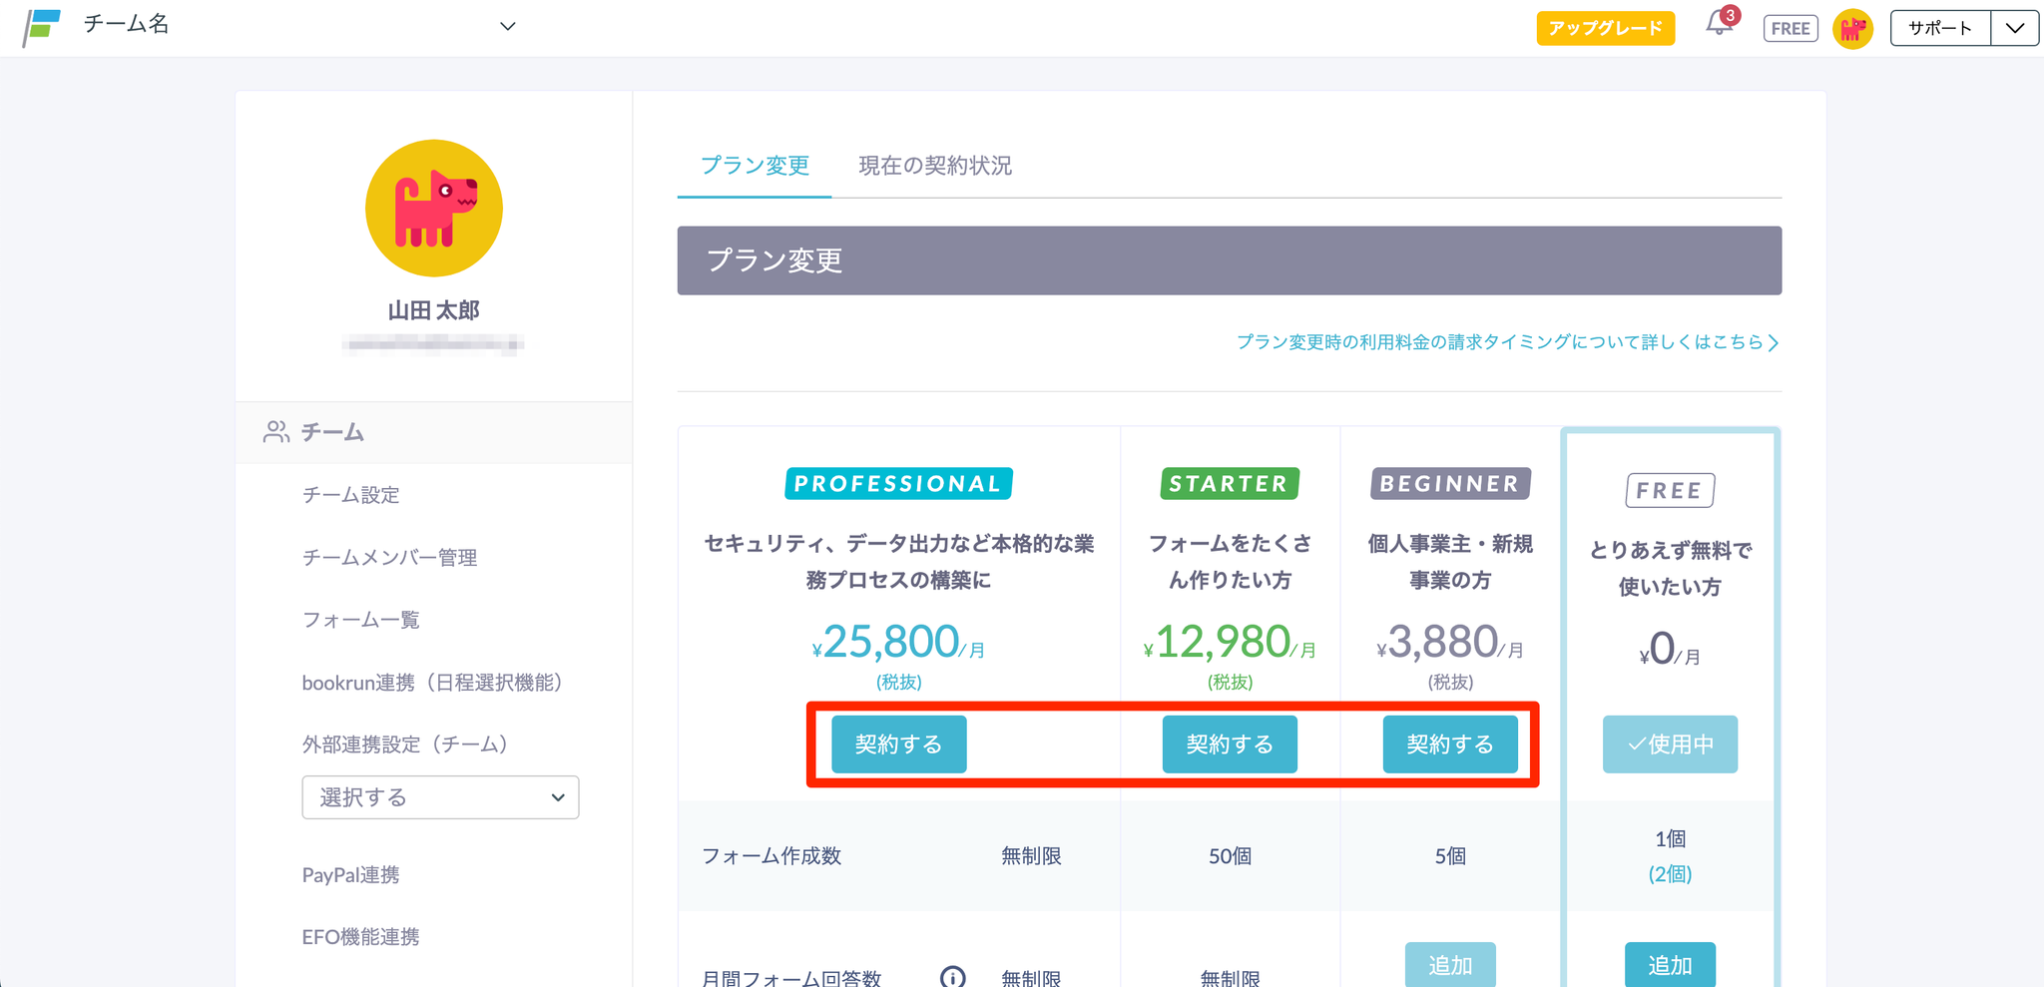Open the billing timing details link

point(1507,342)
